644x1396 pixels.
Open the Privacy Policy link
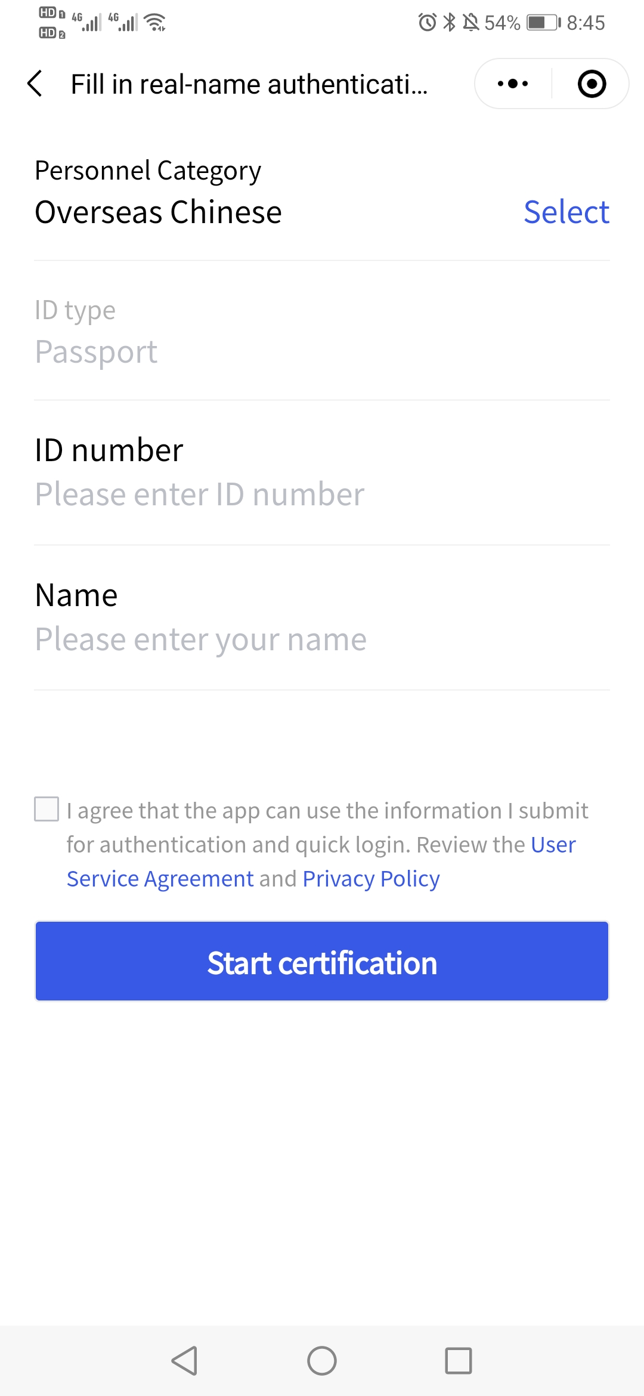point(371,879)
